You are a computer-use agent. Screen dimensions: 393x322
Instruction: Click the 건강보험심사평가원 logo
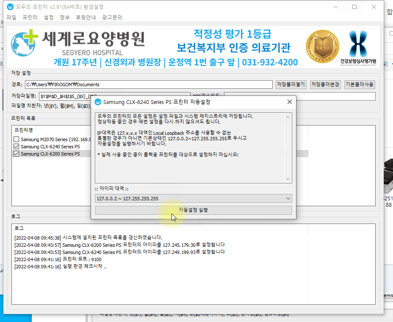(x=358, y=48)
